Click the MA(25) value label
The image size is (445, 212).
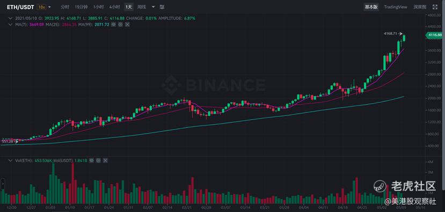(x=69, y=25)
